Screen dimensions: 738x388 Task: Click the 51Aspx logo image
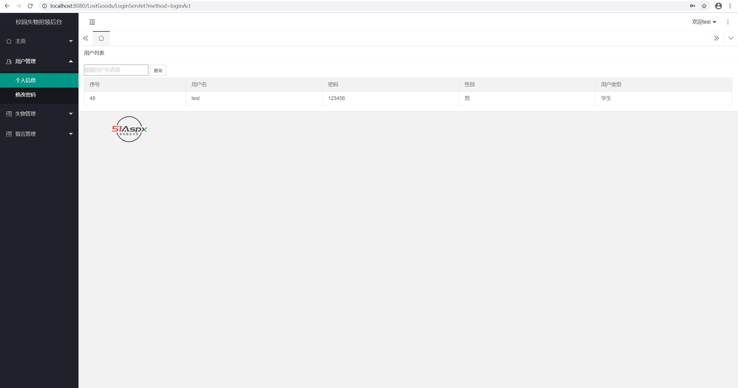pyautogui.click(x=129, y=129)
